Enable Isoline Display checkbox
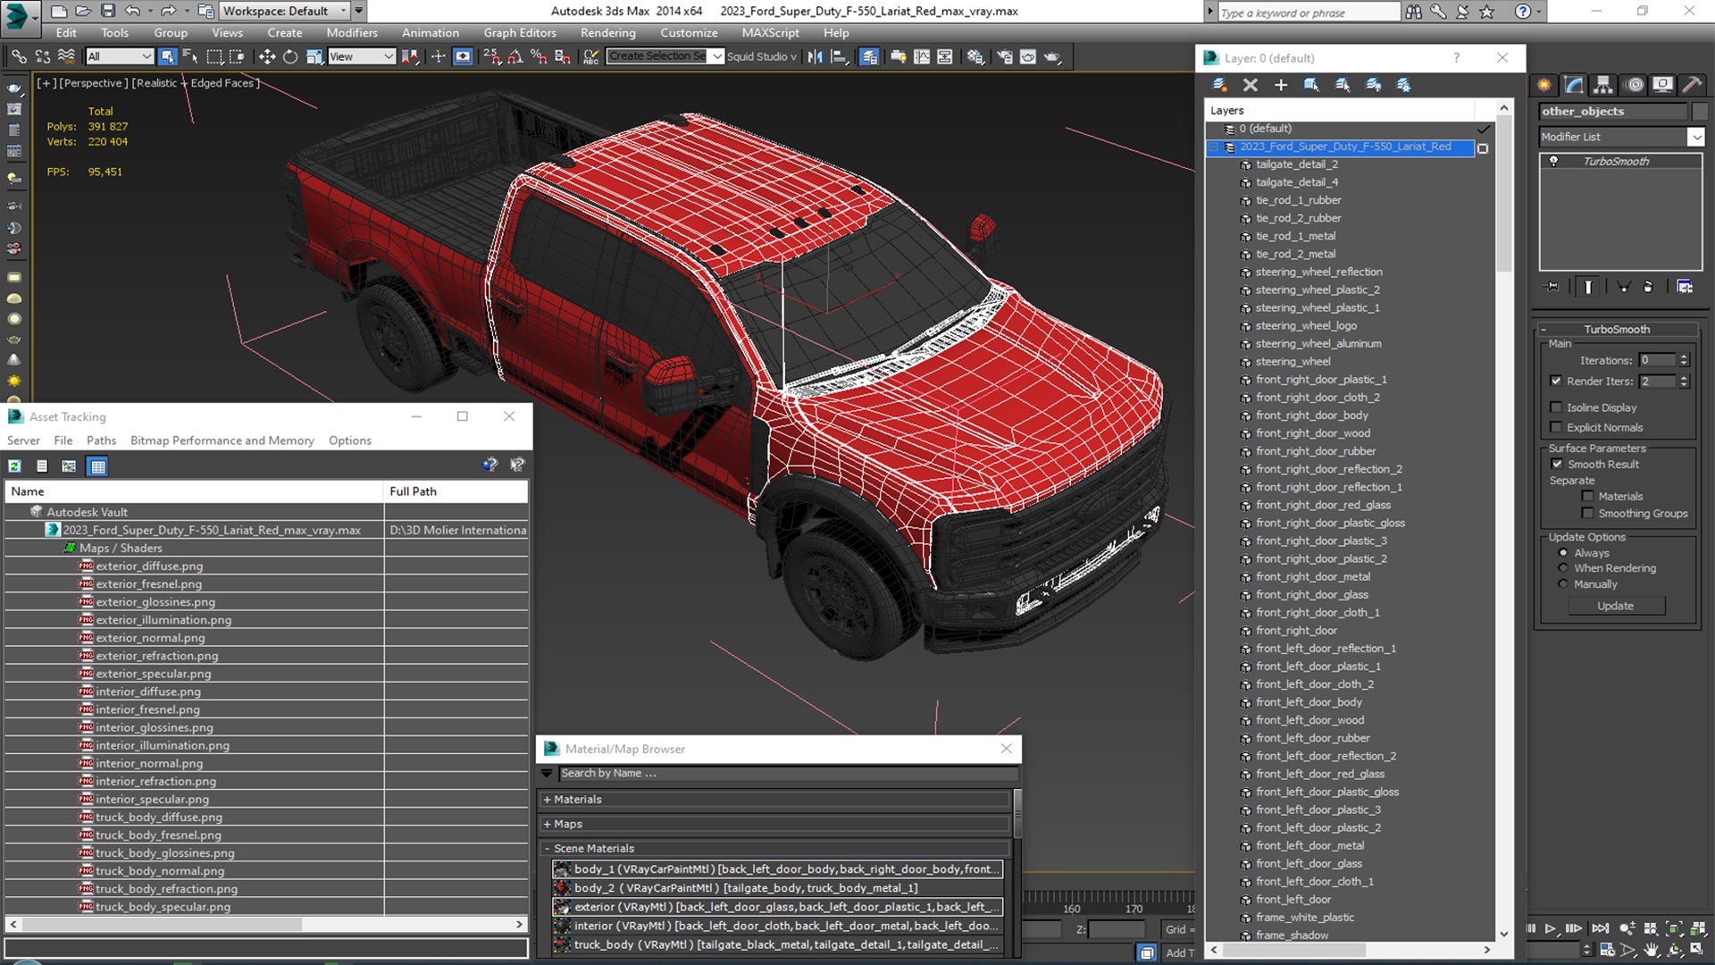 1556,407
